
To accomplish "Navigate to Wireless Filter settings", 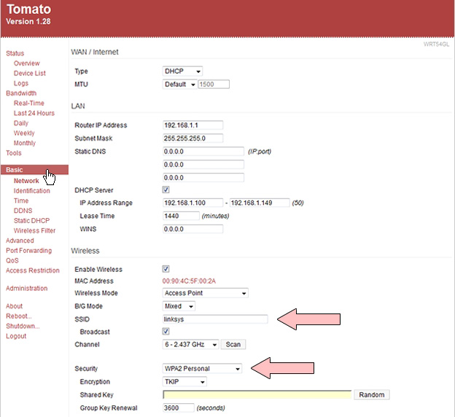I will [34, 231].
